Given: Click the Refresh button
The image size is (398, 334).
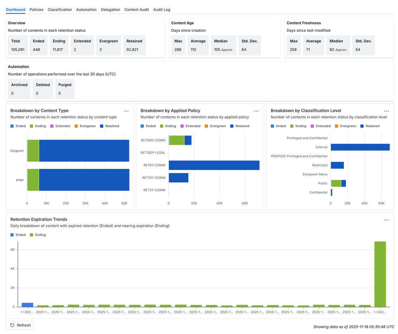Looking at the screenshot, I should point(20,325).
